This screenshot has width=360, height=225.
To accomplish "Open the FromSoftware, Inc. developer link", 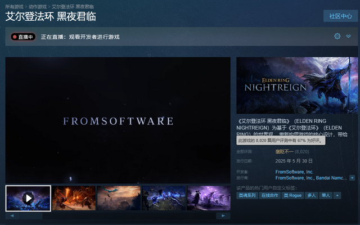I will pyautogui.click(x=294, y=172).
